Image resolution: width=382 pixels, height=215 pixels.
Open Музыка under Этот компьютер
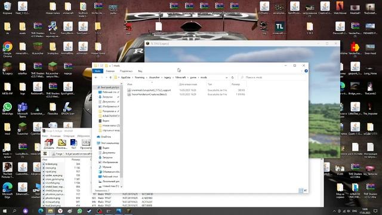(x=105, y=167)
